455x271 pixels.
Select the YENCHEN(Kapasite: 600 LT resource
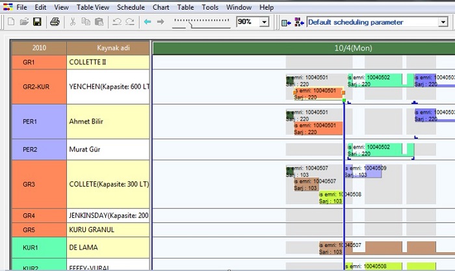coord(108,86)
